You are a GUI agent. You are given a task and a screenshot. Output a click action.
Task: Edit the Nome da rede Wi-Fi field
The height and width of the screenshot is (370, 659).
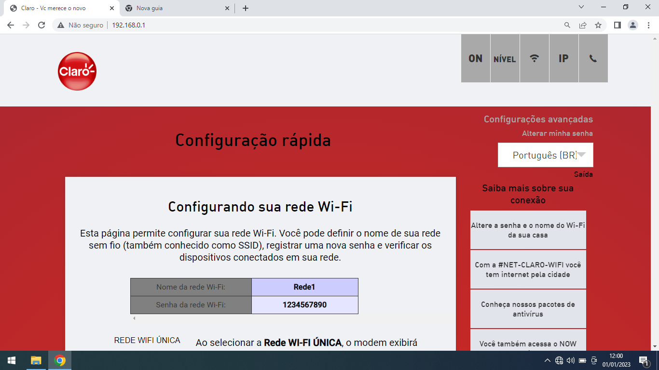pos(304,287)
